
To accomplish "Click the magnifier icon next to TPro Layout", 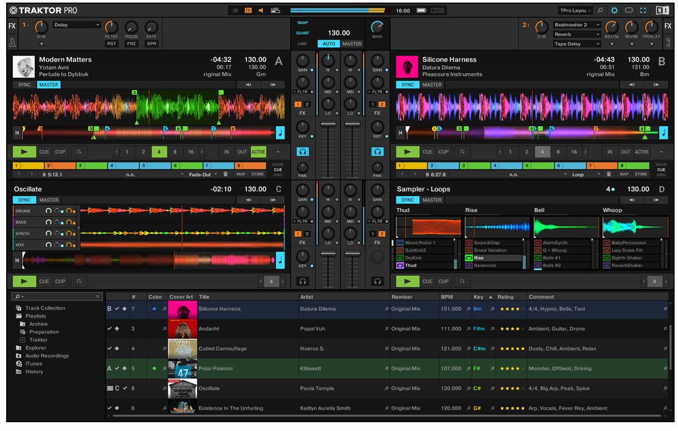I will pyautogui.click(x=600, y=10).
